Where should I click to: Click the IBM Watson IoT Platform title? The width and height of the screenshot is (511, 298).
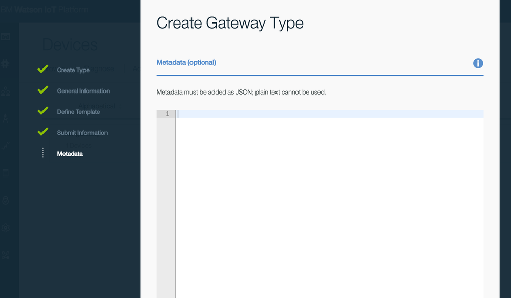(x=44, y=10)
